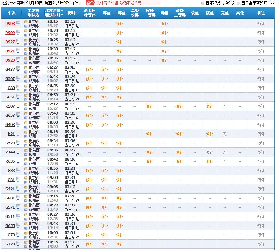Click the ID card icon beside train D927

coord(18,40)
